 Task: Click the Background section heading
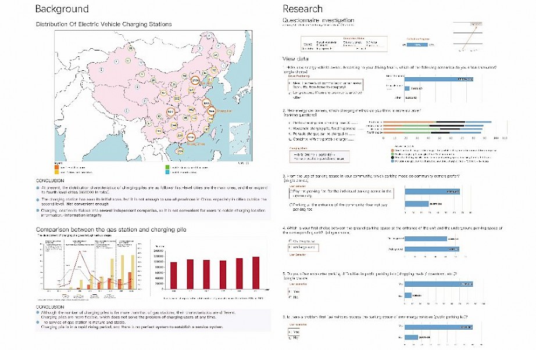click(x=62, y=9)
